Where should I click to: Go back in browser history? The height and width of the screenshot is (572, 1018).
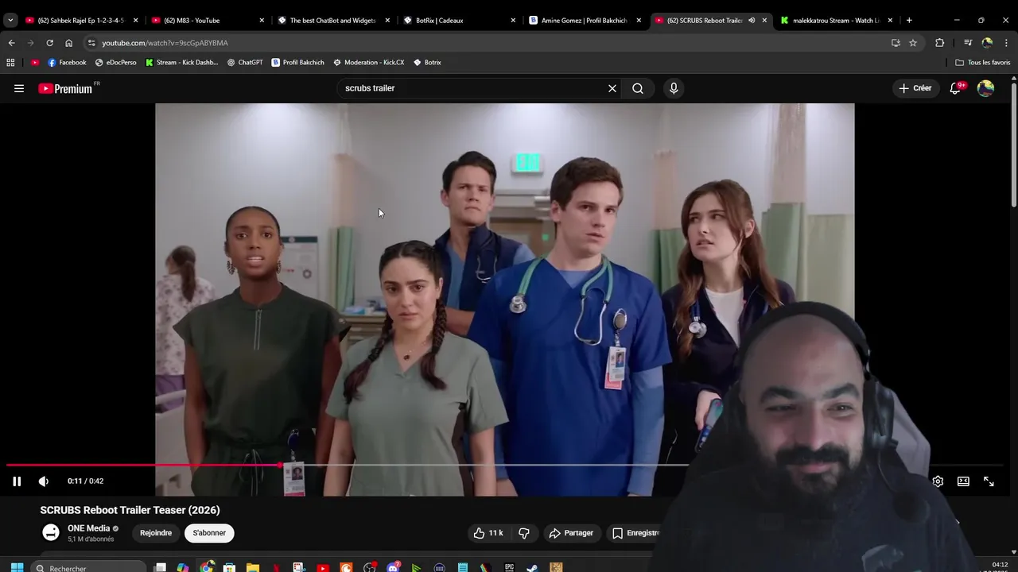click(11, 43)
